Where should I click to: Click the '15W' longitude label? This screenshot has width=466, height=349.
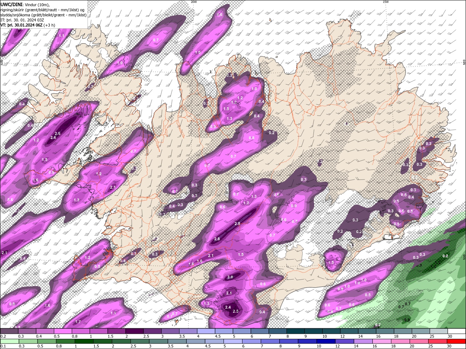point(386,2)
